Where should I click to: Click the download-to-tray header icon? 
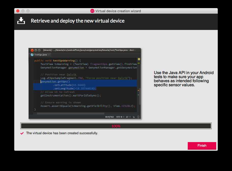click(21, 21)
